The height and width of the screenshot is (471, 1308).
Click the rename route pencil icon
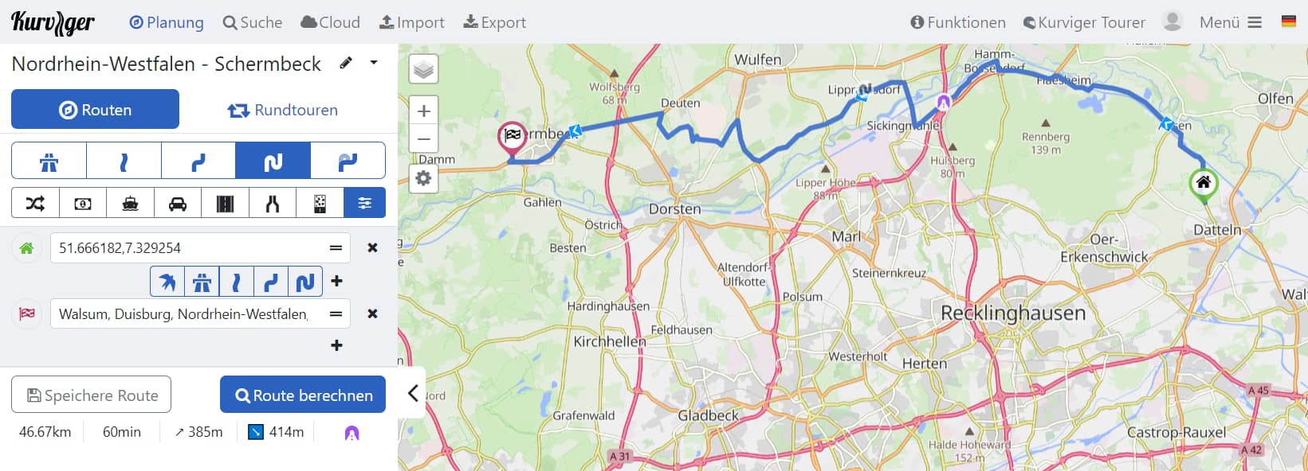click(346, 63)
